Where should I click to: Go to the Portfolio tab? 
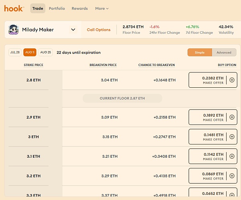click(57, 8)
